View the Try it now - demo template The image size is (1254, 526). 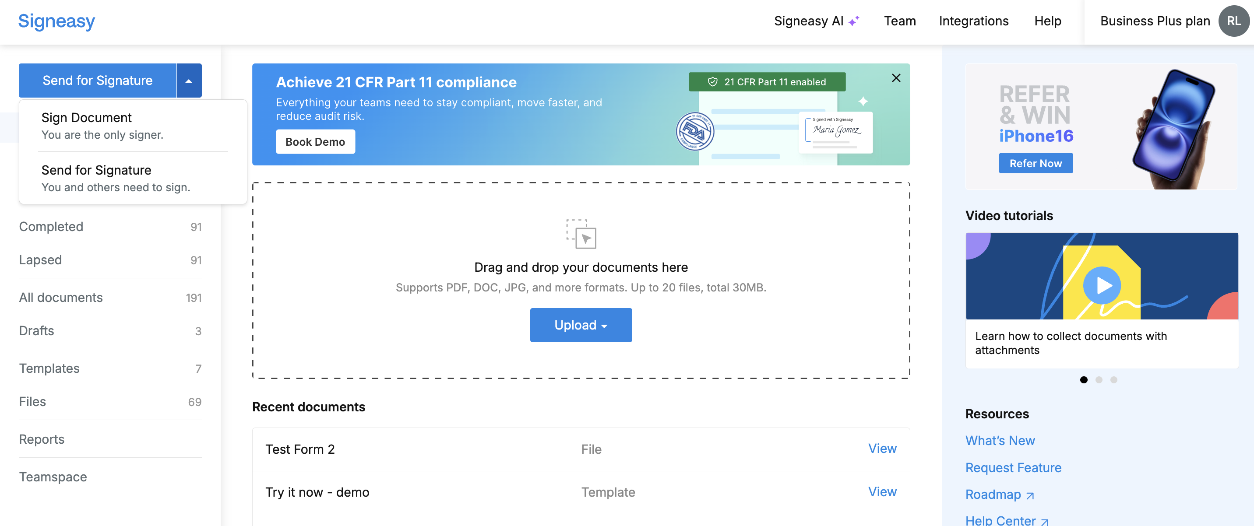pos(882,492)
